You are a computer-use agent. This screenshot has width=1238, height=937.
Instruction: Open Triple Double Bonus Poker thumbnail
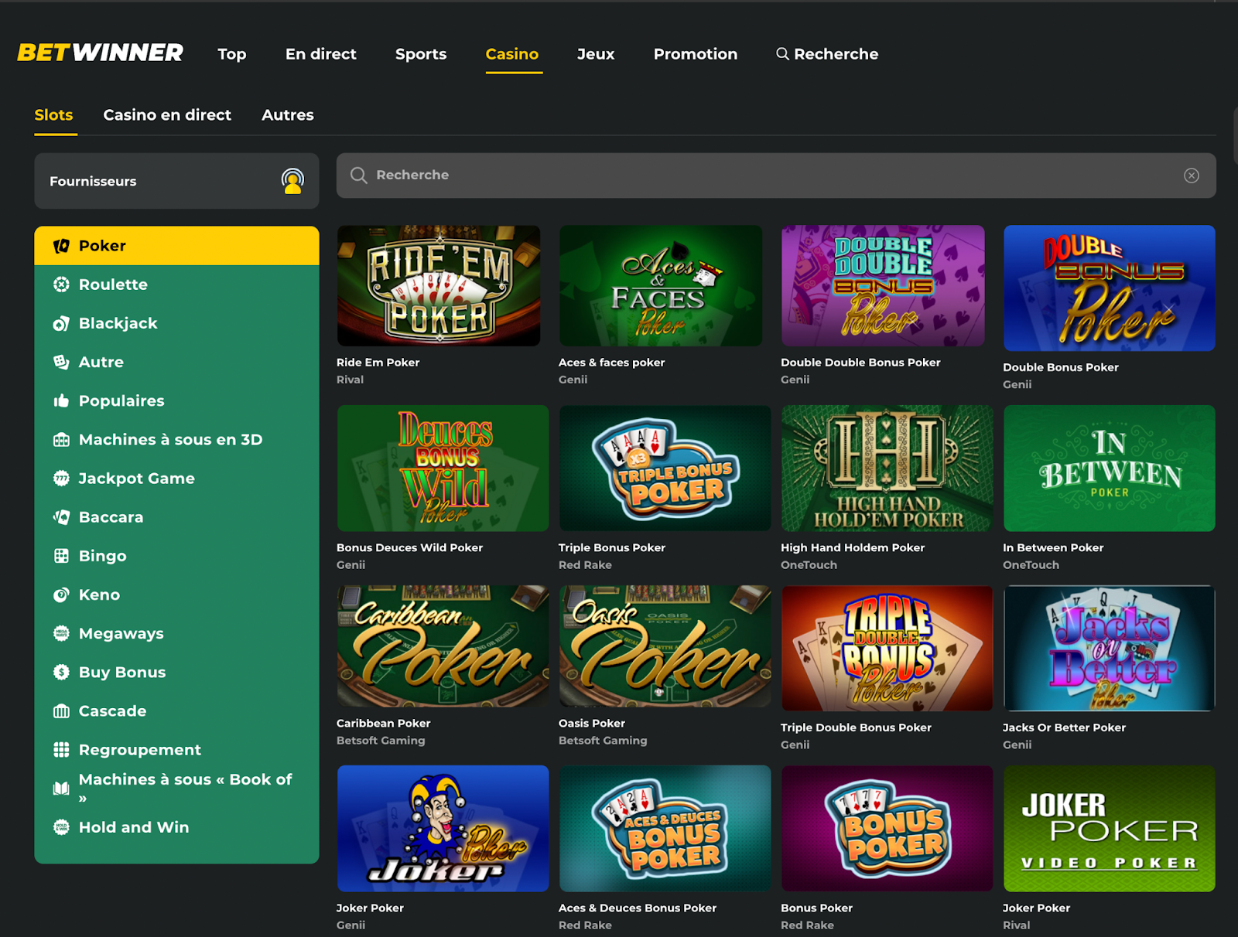(x=887, y=648)
